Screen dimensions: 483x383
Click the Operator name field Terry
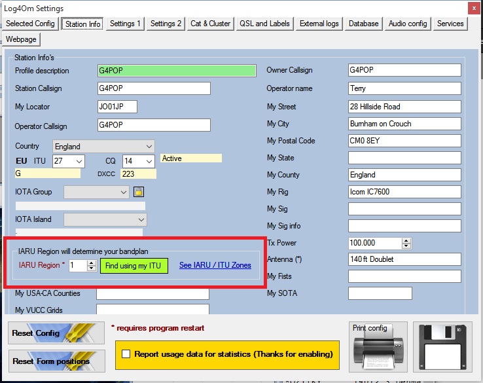coord(404,88)
